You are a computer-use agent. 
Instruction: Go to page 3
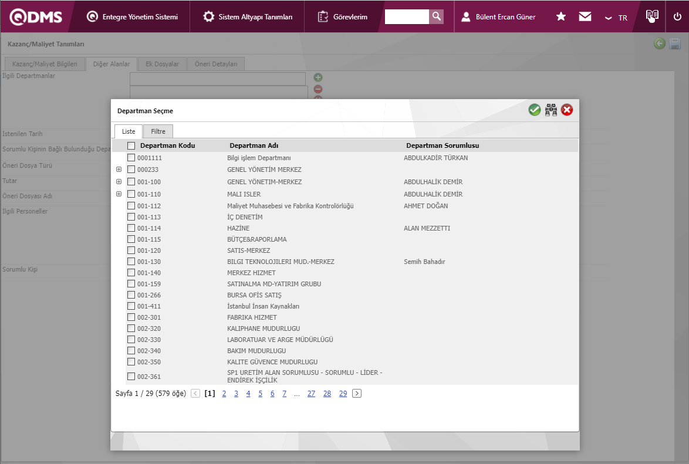236,394
